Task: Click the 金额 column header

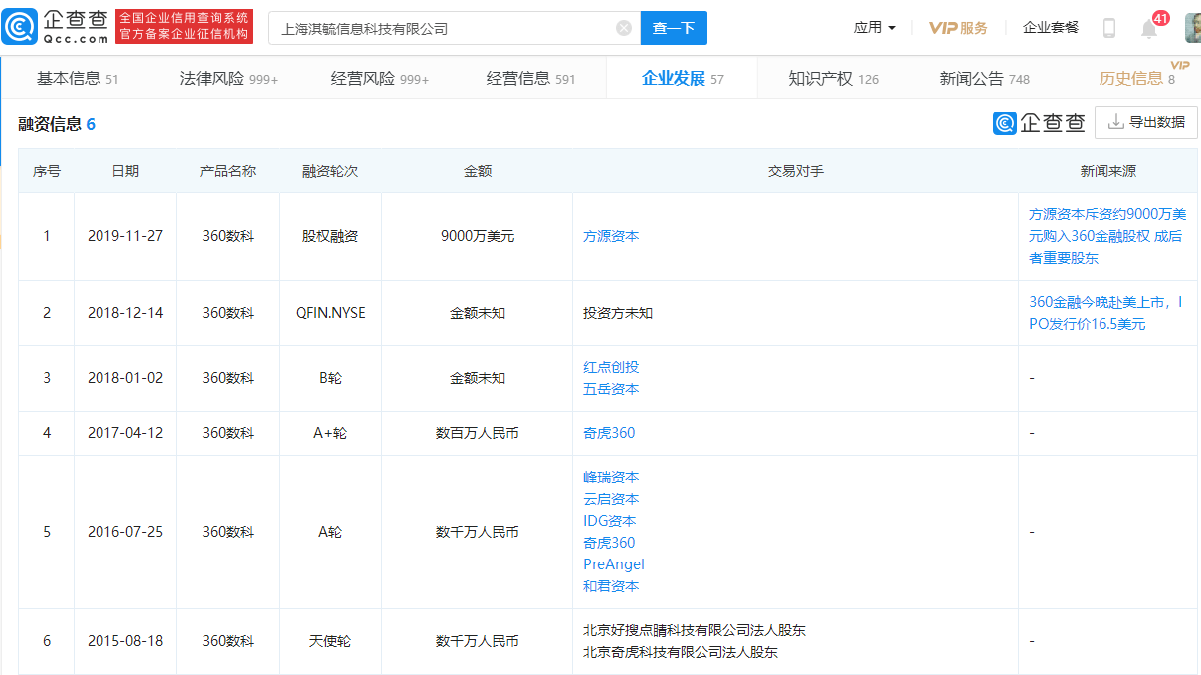Action: [x=478, y=171]
